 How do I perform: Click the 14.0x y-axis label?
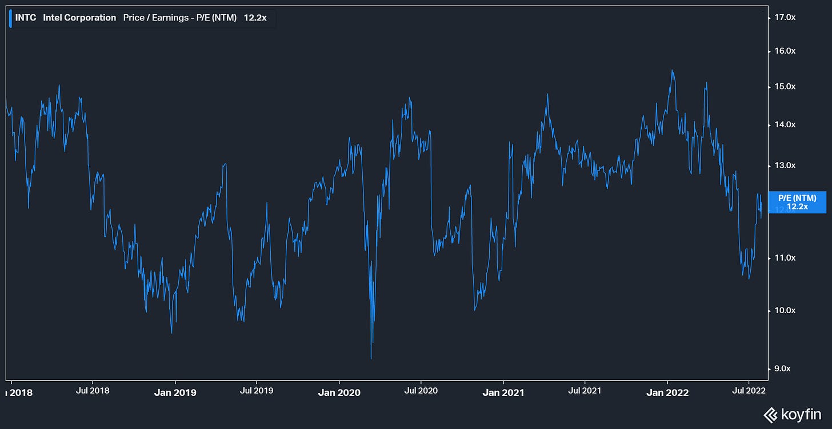coord(785,125)
